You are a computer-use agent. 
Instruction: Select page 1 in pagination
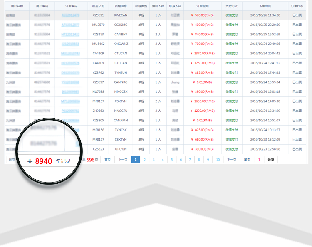135,160
